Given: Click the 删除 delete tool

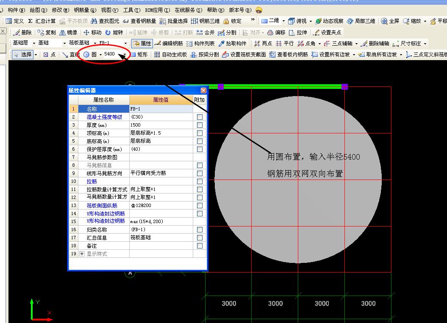Looking at the screenshot, I should [22, 33].
